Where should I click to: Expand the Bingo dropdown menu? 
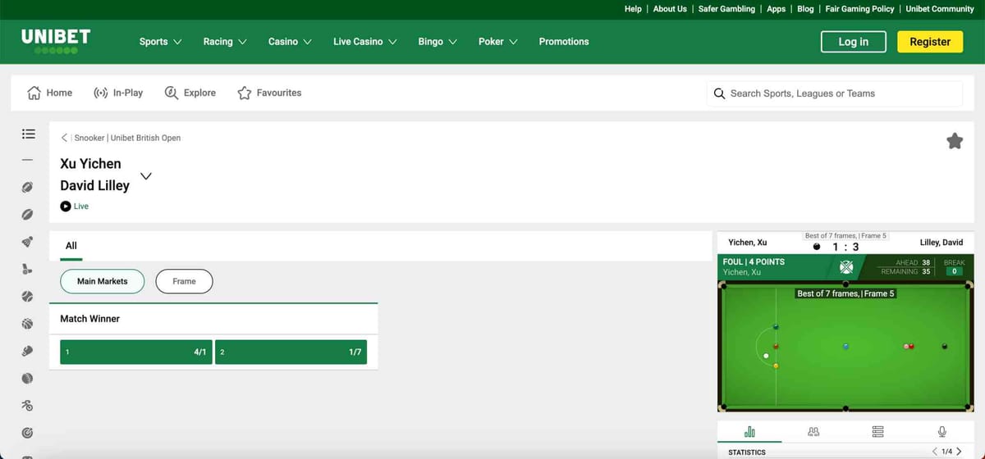tap(438, 42)
